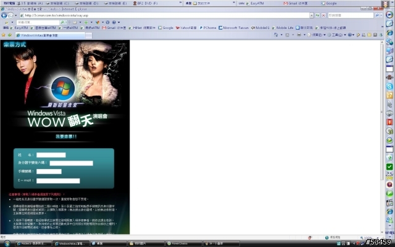The height and width of the screenshot is (247, 395).
Task: Open the Page menu in command bar
Action: (x=317, y=35)
